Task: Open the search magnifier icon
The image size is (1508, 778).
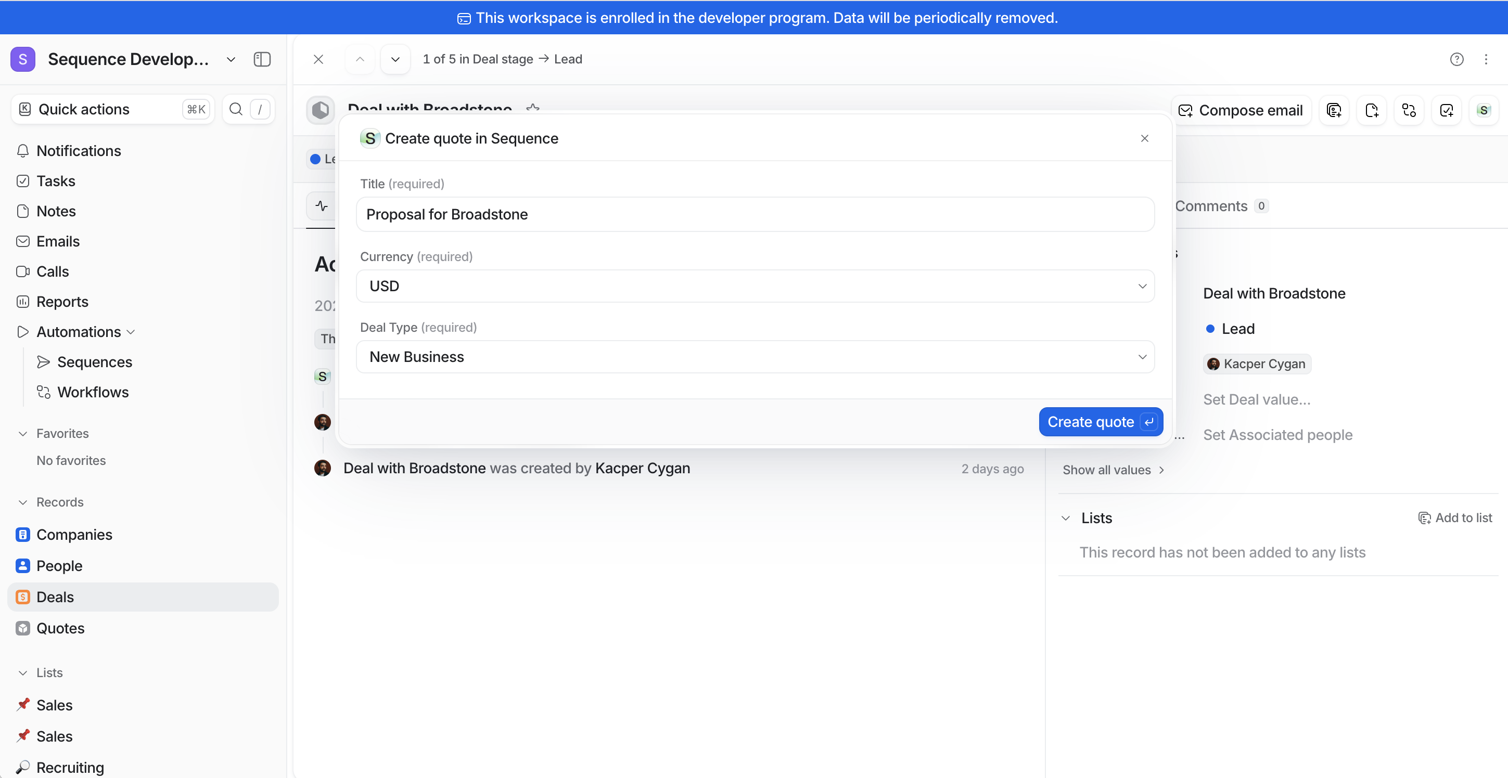Action: (x=235, y=109)
